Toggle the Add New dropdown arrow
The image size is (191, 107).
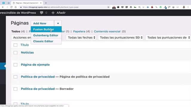(x=58, y=23)
